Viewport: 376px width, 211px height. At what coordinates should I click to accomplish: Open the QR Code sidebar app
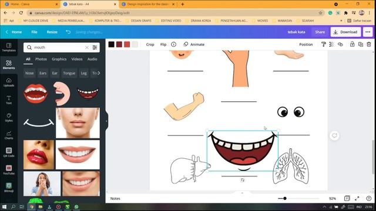coord(9,152)
